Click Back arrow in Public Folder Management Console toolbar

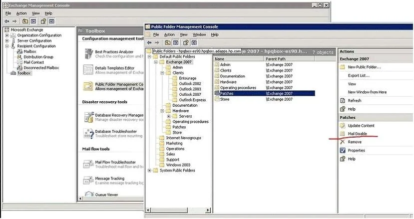click(149, 43)
